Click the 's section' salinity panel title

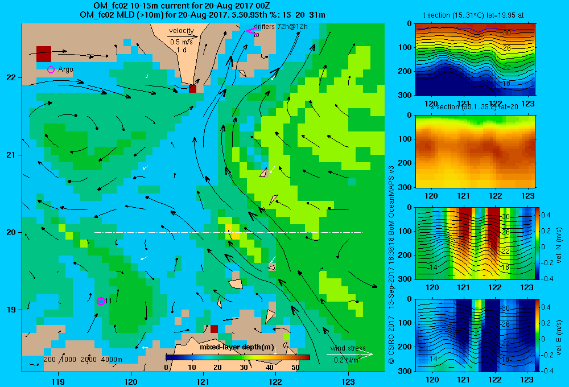point(475,107)
